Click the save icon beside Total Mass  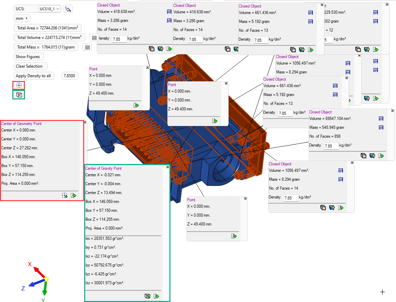87,47
